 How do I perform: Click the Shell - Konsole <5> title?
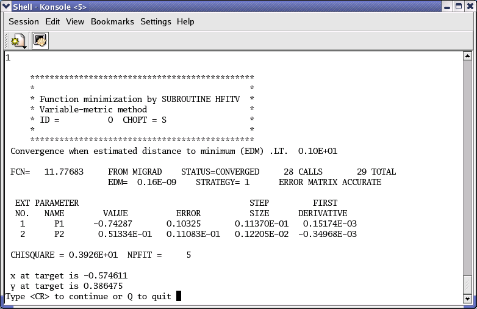pyautogui.click(x=49, y=7)
